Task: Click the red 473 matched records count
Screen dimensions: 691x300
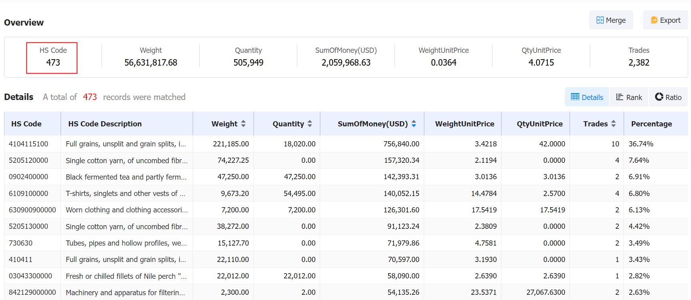Action: (x=90, y=97)
